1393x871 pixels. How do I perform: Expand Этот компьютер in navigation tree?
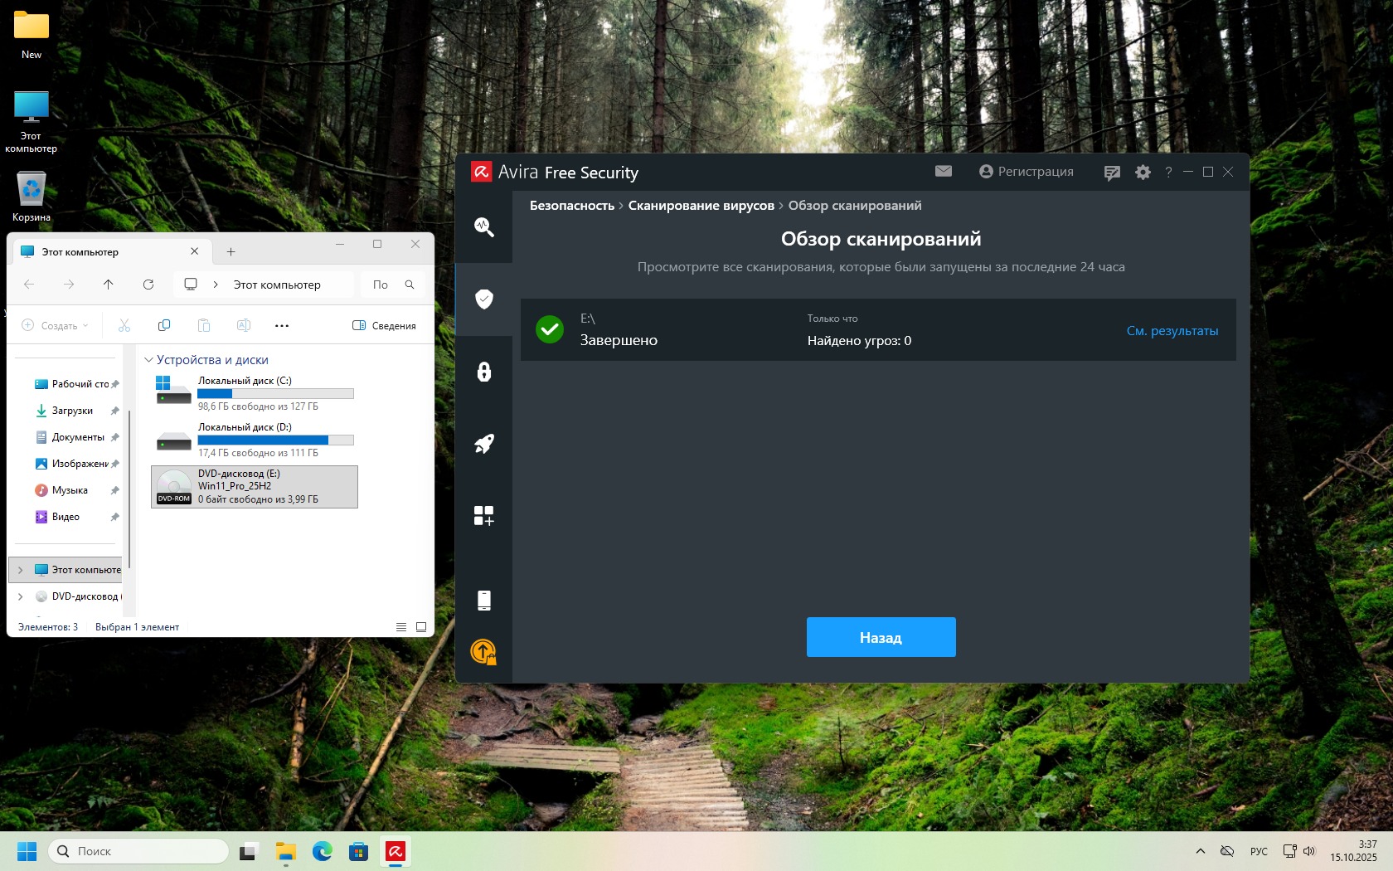(x=21, y=570)
